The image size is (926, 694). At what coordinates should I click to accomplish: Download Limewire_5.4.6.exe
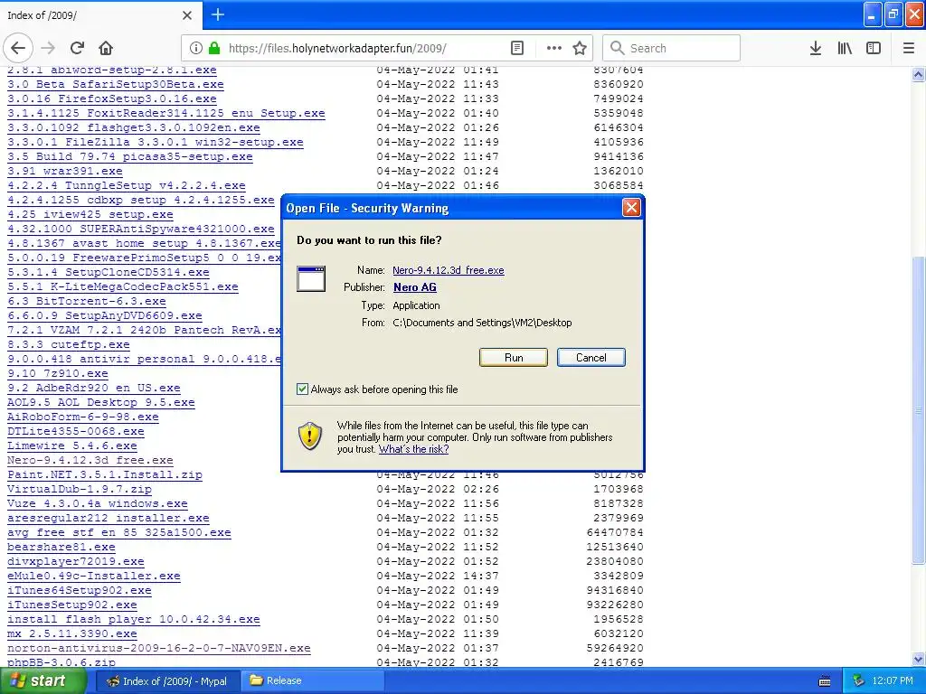click(x=72, y=445)
